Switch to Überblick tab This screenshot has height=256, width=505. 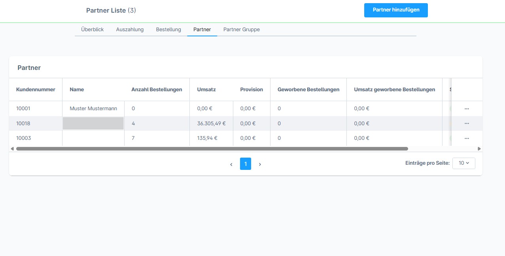[x=92, y=30]
